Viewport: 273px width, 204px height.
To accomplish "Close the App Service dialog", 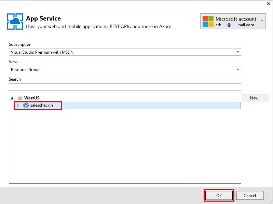I will [x=269, y=4].
